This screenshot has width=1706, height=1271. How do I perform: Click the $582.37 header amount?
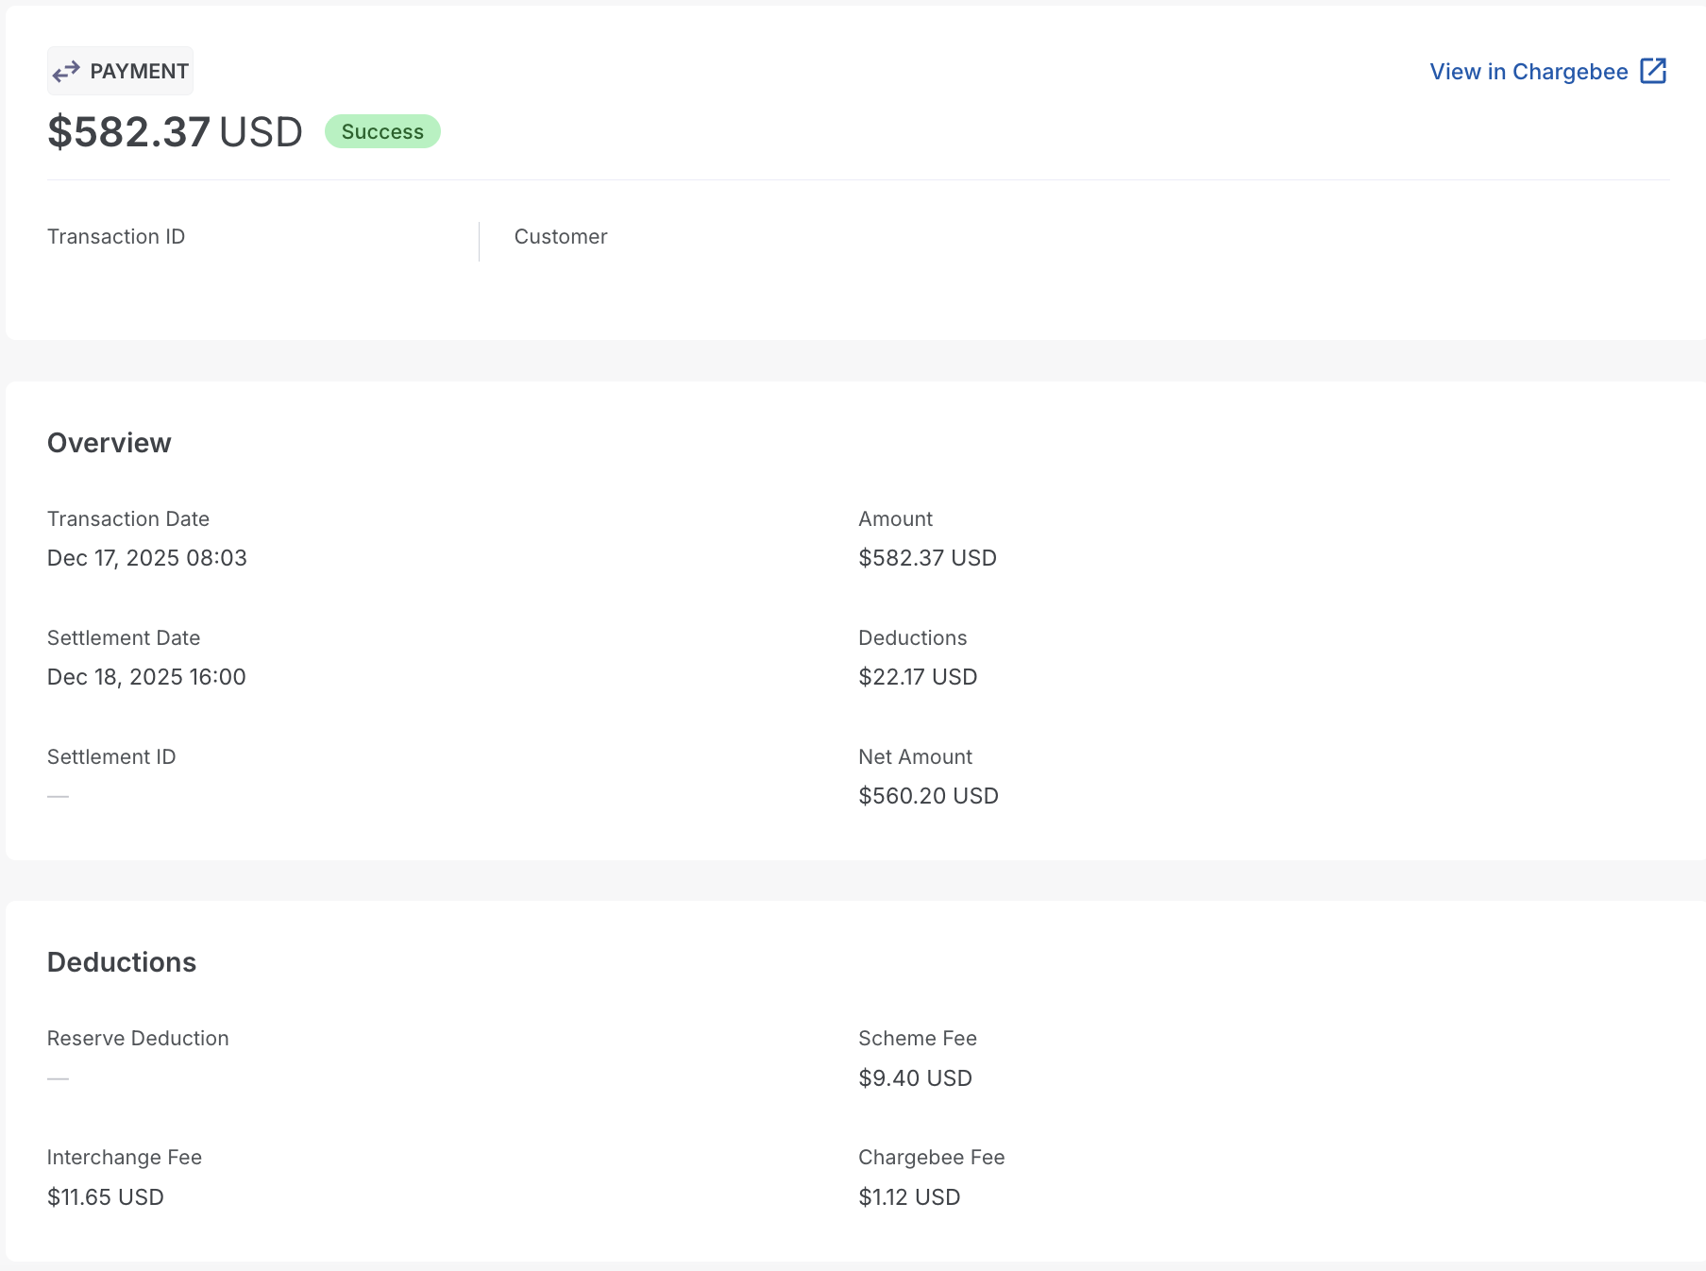click(129, 132)
